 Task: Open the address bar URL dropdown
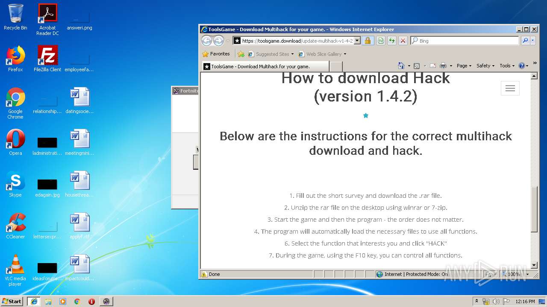pyautogui.click(x=357, y=41)
